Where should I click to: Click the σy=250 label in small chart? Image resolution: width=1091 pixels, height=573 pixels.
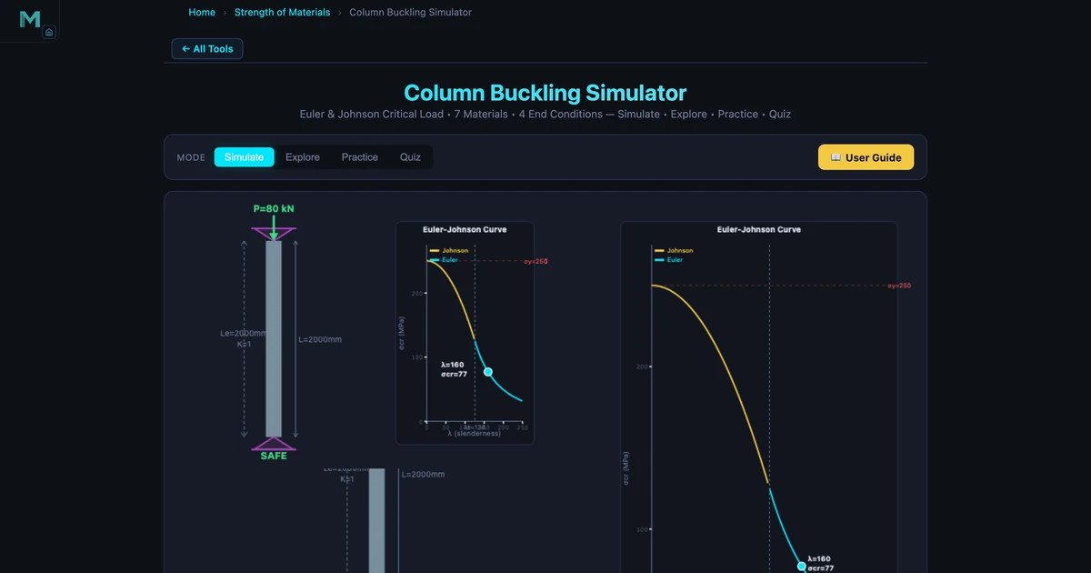pos(535,262)
